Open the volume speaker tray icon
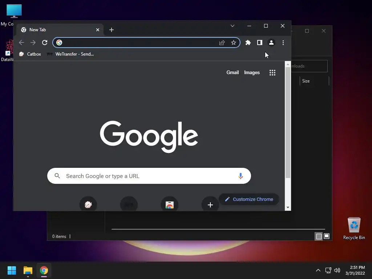The image size is (372, 279). coord(337,270)
